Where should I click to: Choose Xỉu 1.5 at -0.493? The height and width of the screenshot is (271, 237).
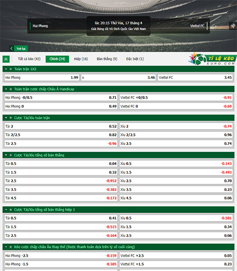(176, 172)
